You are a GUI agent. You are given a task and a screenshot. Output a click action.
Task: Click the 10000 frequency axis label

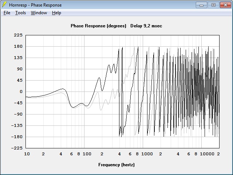pyautogui.click(x=207, y=154)
